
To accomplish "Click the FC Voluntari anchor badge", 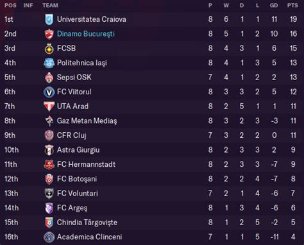I will [x=49, y=194].
